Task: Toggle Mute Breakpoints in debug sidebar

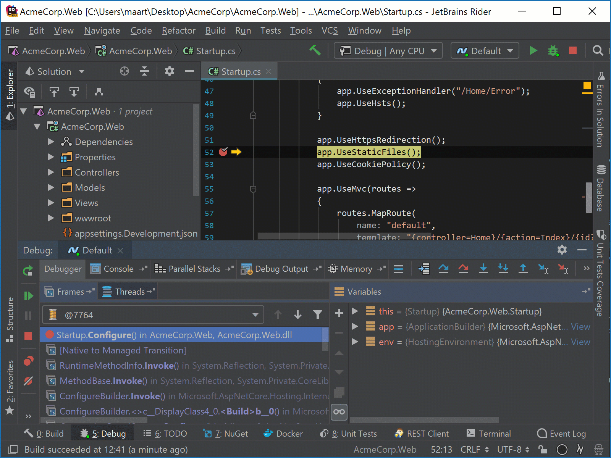Action: (28, 381)
